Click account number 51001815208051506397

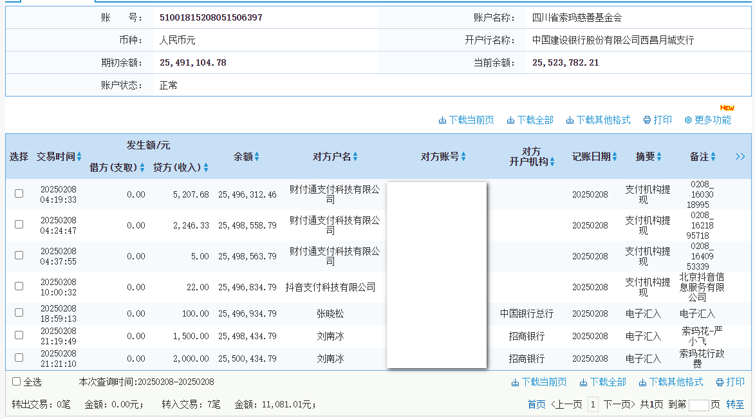(211, 17)
